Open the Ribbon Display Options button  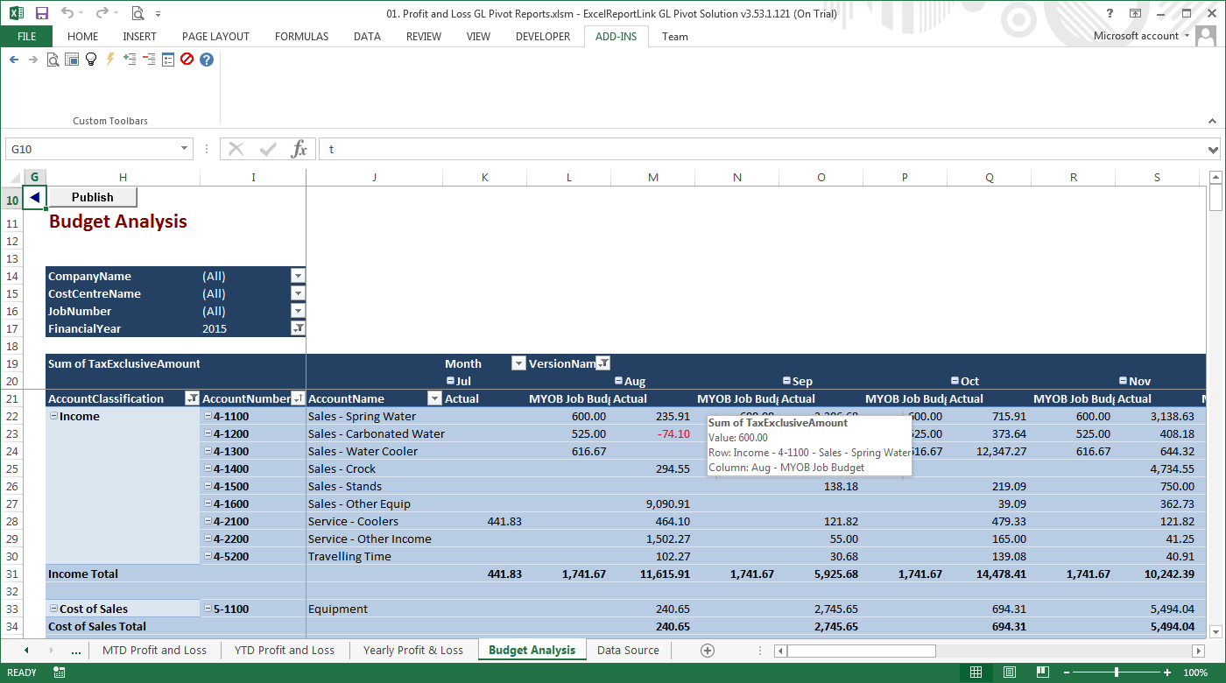1135,13
